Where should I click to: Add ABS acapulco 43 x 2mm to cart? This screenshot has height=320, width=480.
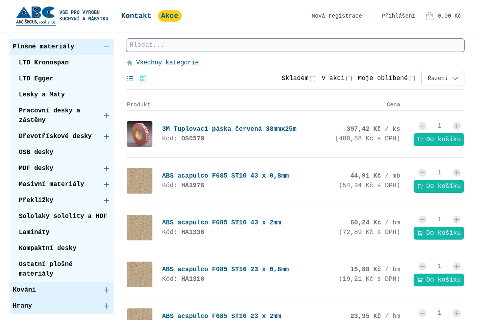pos(439,233)
